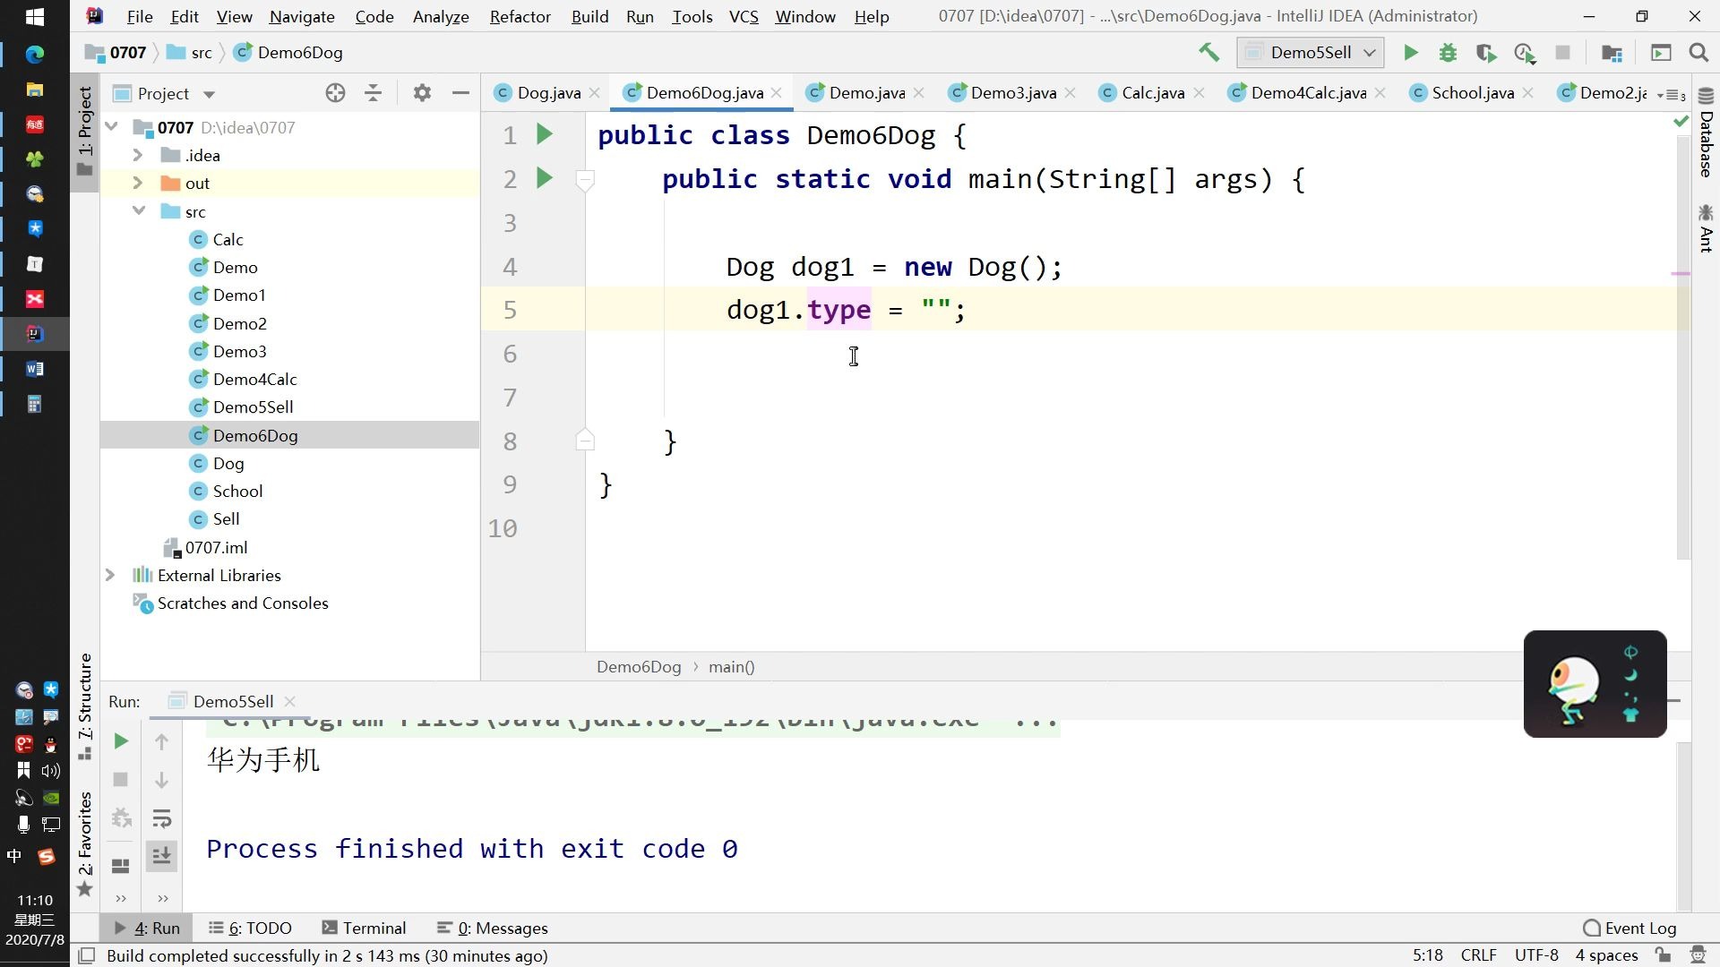Click the Build Project hammer icon
Image resolution: width=1720 pixels, height=967 pixels.
pos(1209,53)
